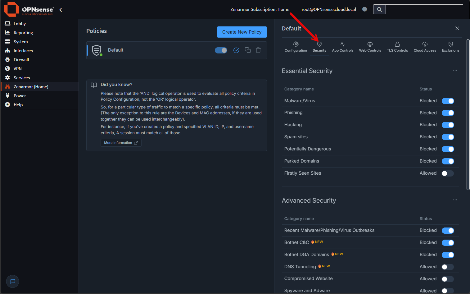470x294 pixels.
Task: Open the More Information link
Action: pyautogui.click(x=121, y=143)
